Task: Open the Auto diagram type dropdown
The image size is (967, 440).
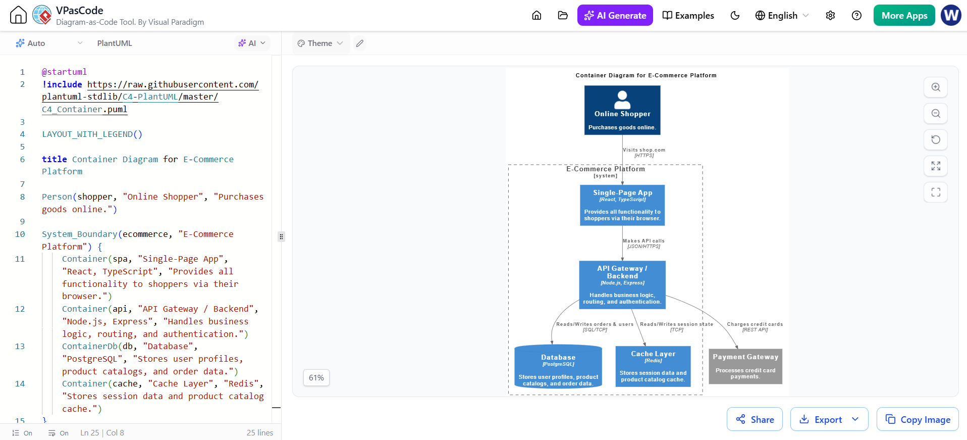Action: coord(49,43)
